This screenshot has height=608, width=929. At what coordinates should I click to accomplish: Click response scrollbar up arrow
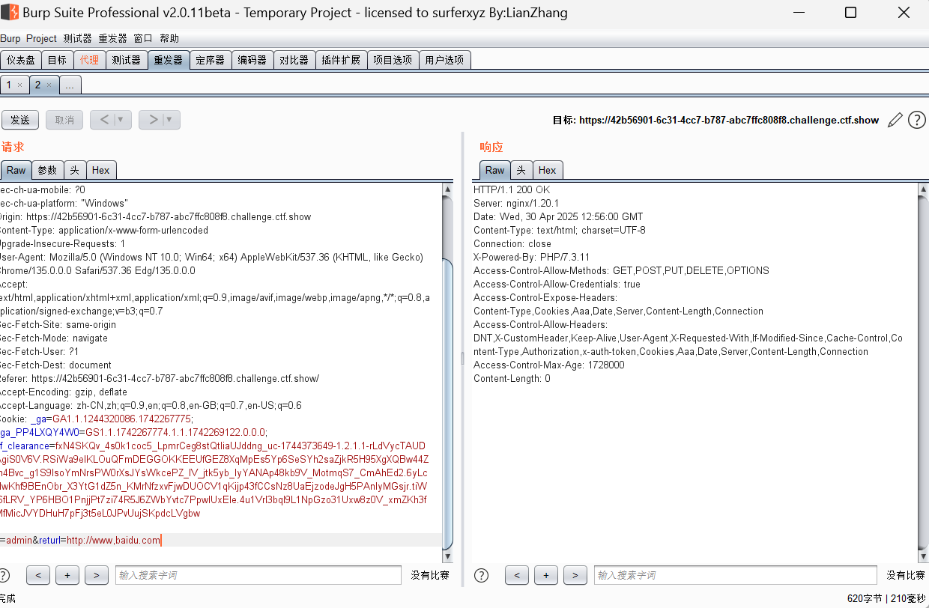pyautogui.click(x=923, y=189)
